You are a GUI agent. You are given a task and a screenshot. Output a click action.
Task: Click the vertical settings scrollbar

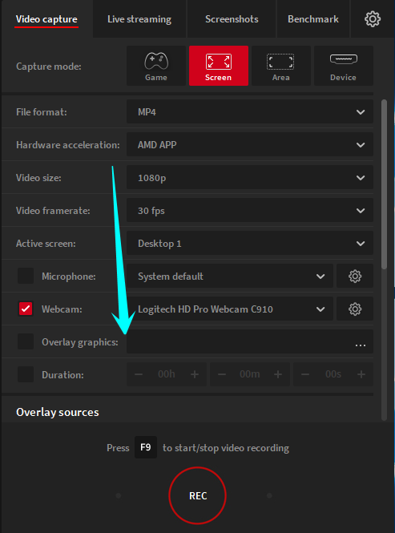(384, 184)
